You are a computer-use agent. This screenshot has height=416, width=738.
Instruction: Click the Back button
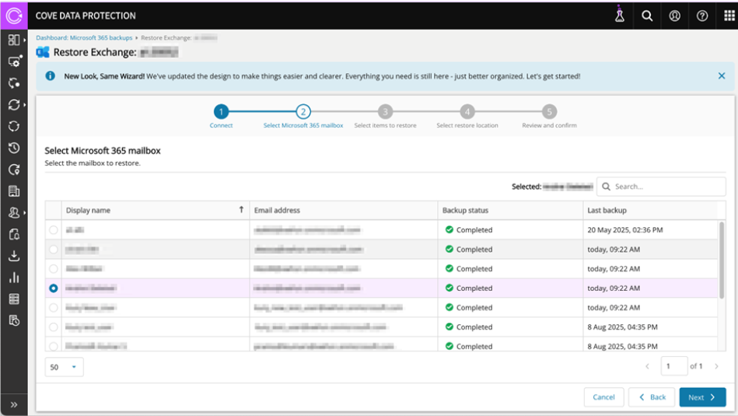click(652, 397)
